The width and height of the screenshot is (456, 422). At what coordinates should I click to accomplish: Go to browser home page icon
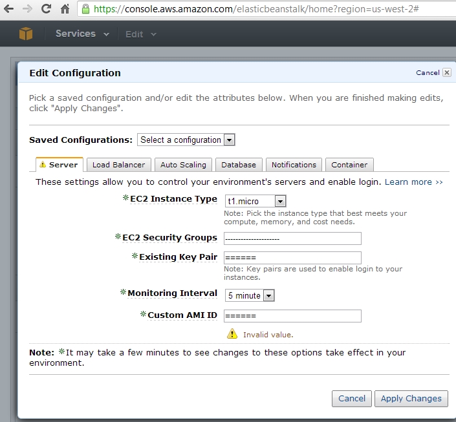click(x=65, y=8)
